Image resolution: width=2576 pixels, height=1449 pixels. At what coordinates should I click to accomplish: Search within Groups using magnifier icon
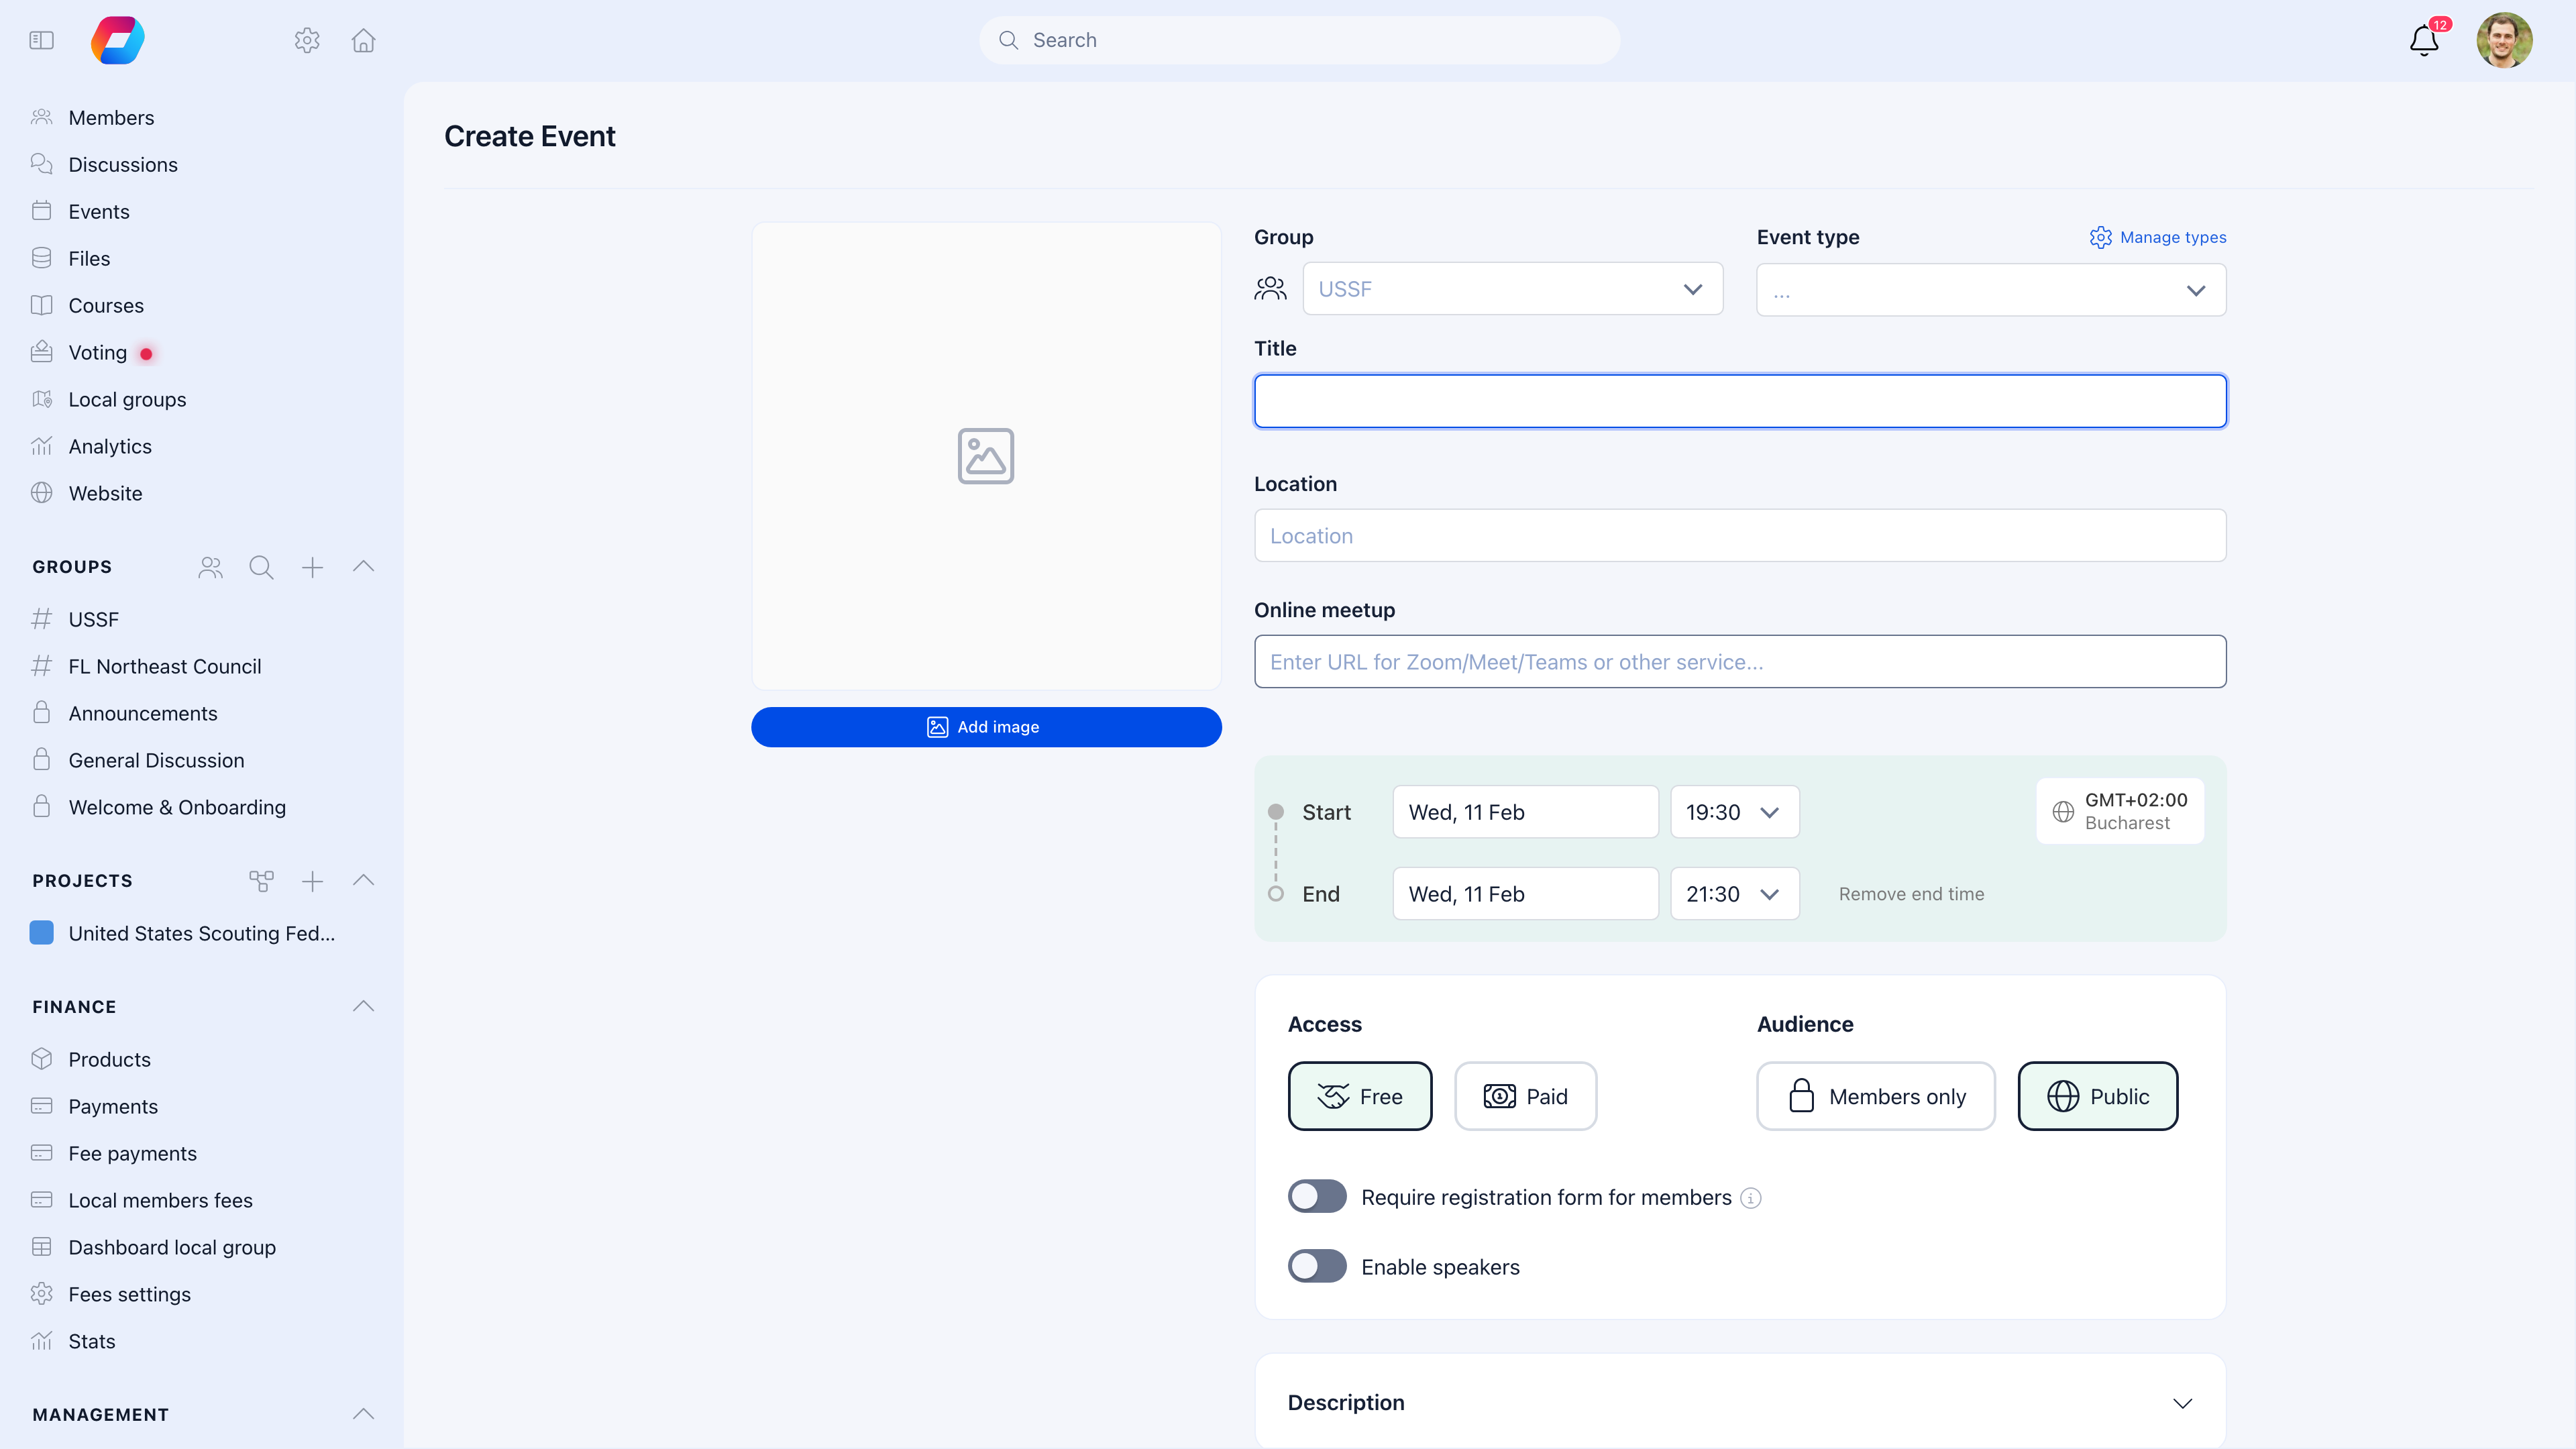(x=261, y=567)
